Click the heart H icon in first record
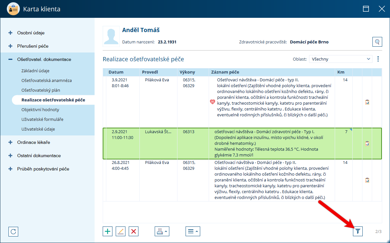Viewport: 390px width, 243px height. pos(213,102)
